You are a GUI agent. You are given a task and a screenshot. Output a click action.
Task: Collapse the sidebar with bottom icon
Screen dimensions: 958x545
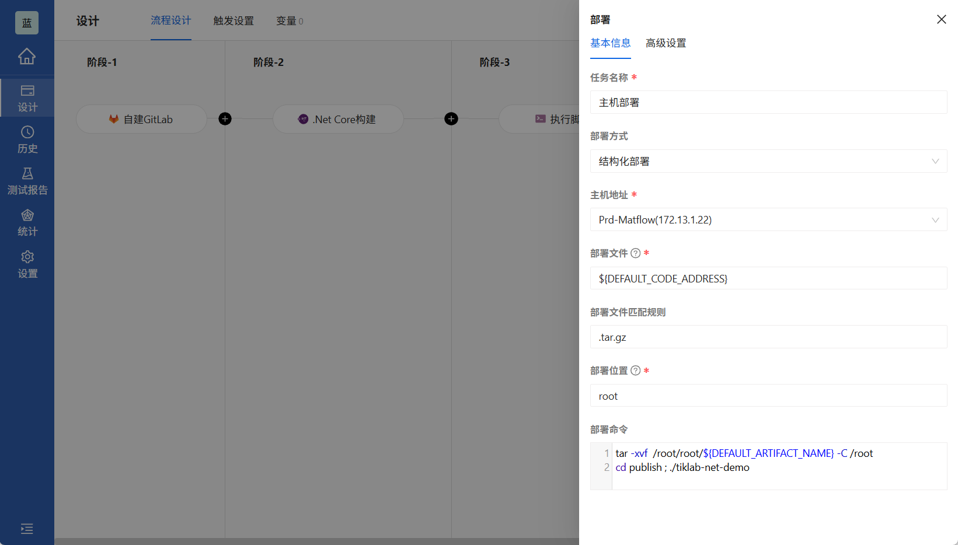coord(27,529)
